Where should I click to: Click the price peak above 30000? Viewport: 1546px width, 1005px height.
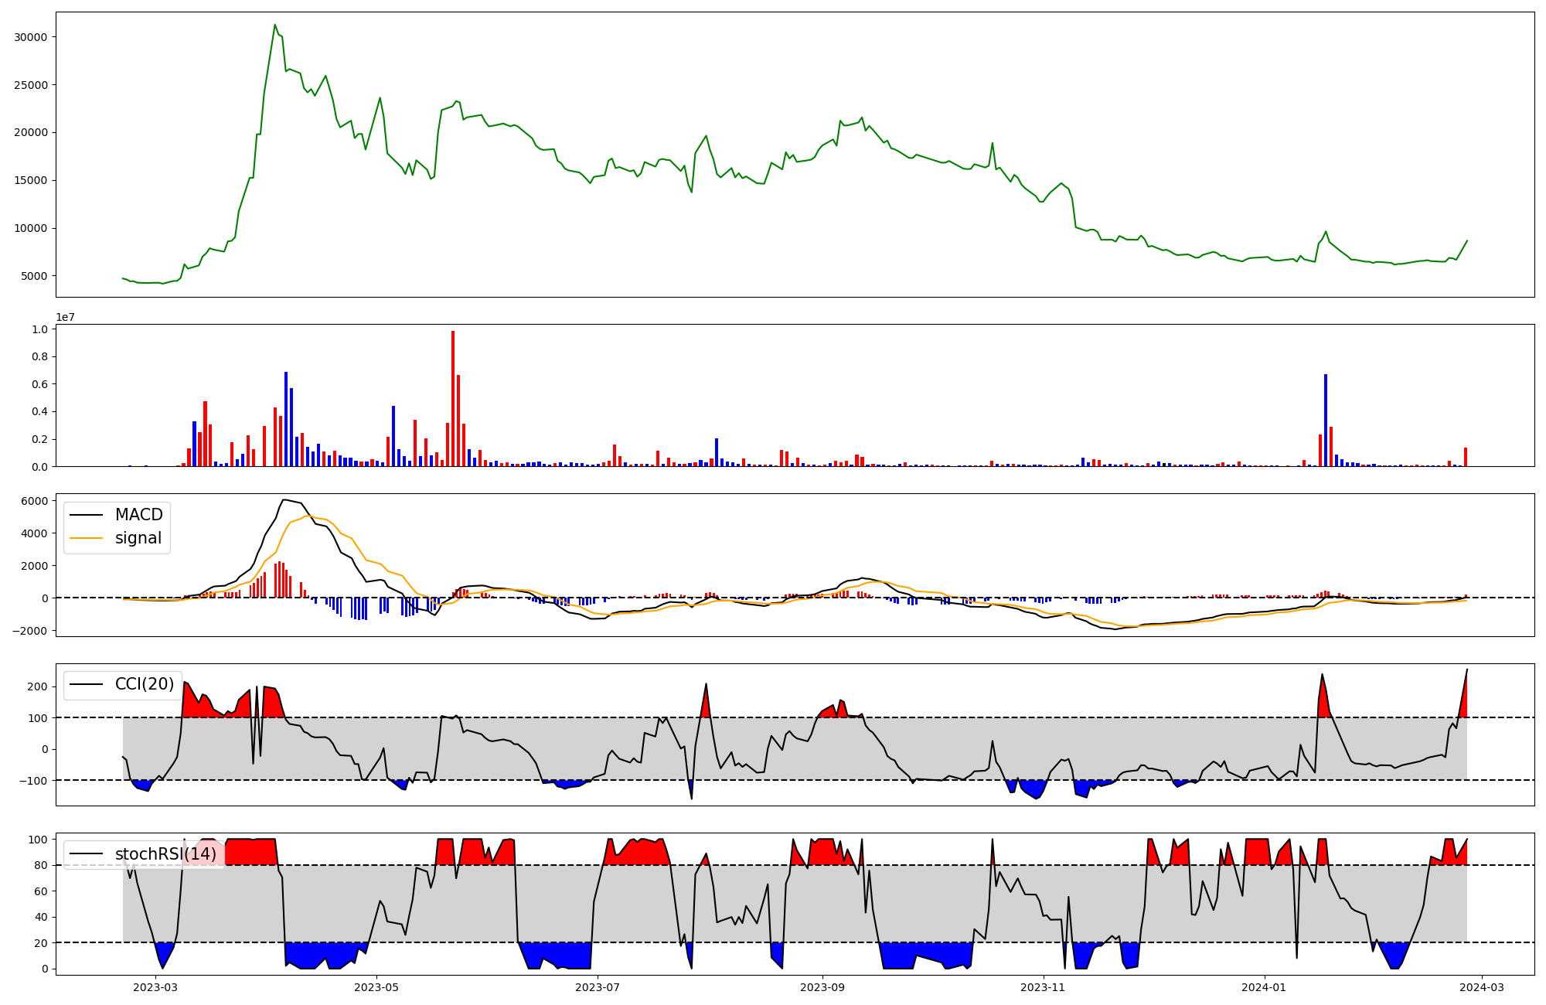coord(275,25)
